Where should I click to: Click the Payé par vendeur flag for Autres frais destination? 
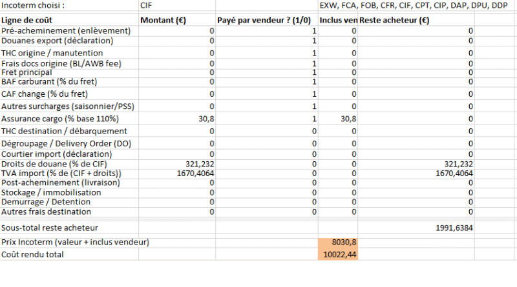point(267,212)
